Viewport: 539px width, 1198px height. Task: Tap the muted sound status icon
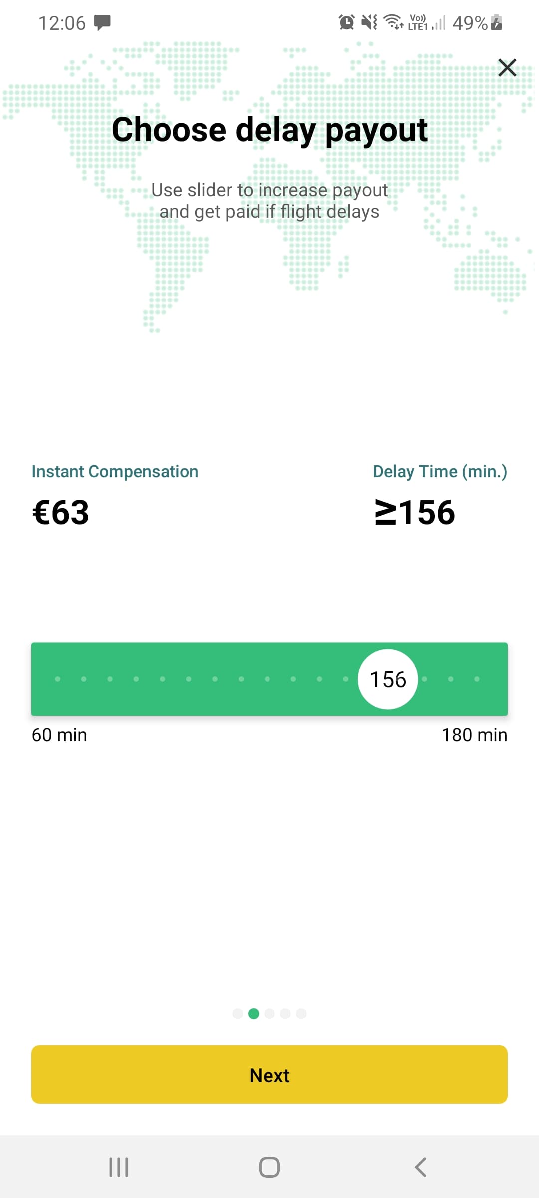369,22
